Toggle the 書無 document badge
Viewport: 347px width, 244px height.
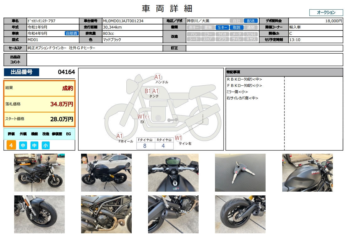(x=208, y=28)
